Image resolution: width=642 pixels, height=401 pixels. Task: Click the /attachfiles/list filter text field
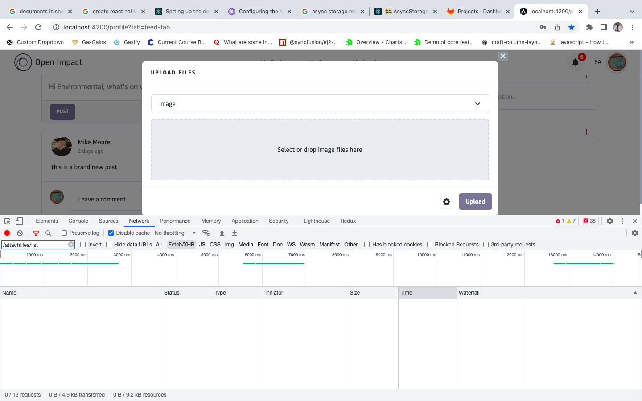tap(35, 245)
